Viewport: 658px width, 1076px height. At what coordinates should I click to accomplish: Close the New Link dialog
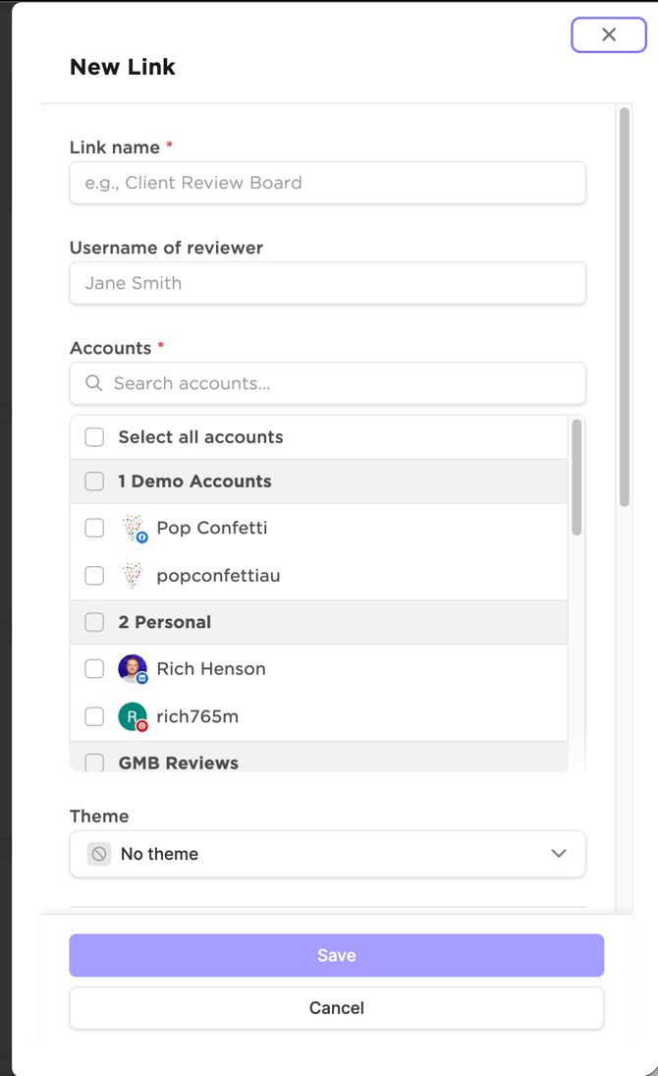(609, 34)
